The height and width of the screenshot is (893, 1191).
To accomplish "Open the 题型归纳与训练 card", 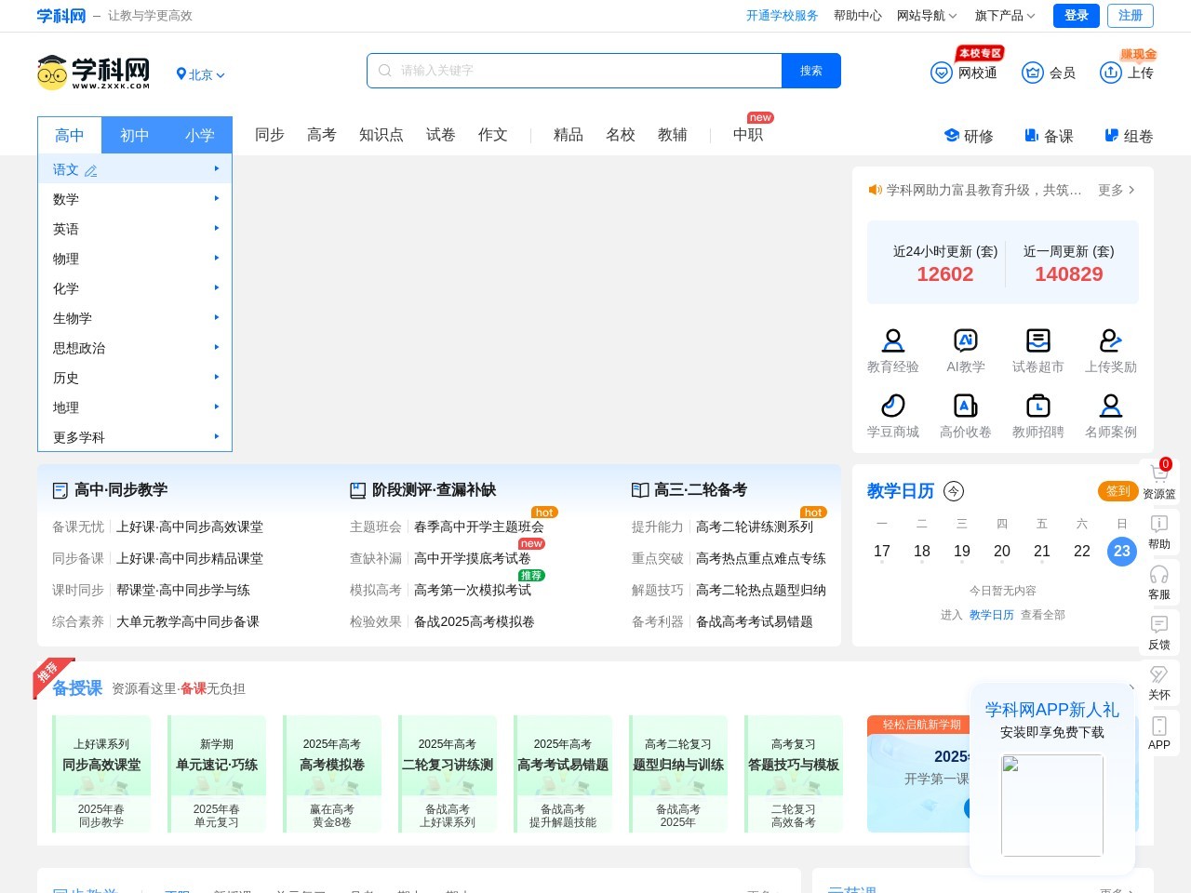I will coord(678,774).
